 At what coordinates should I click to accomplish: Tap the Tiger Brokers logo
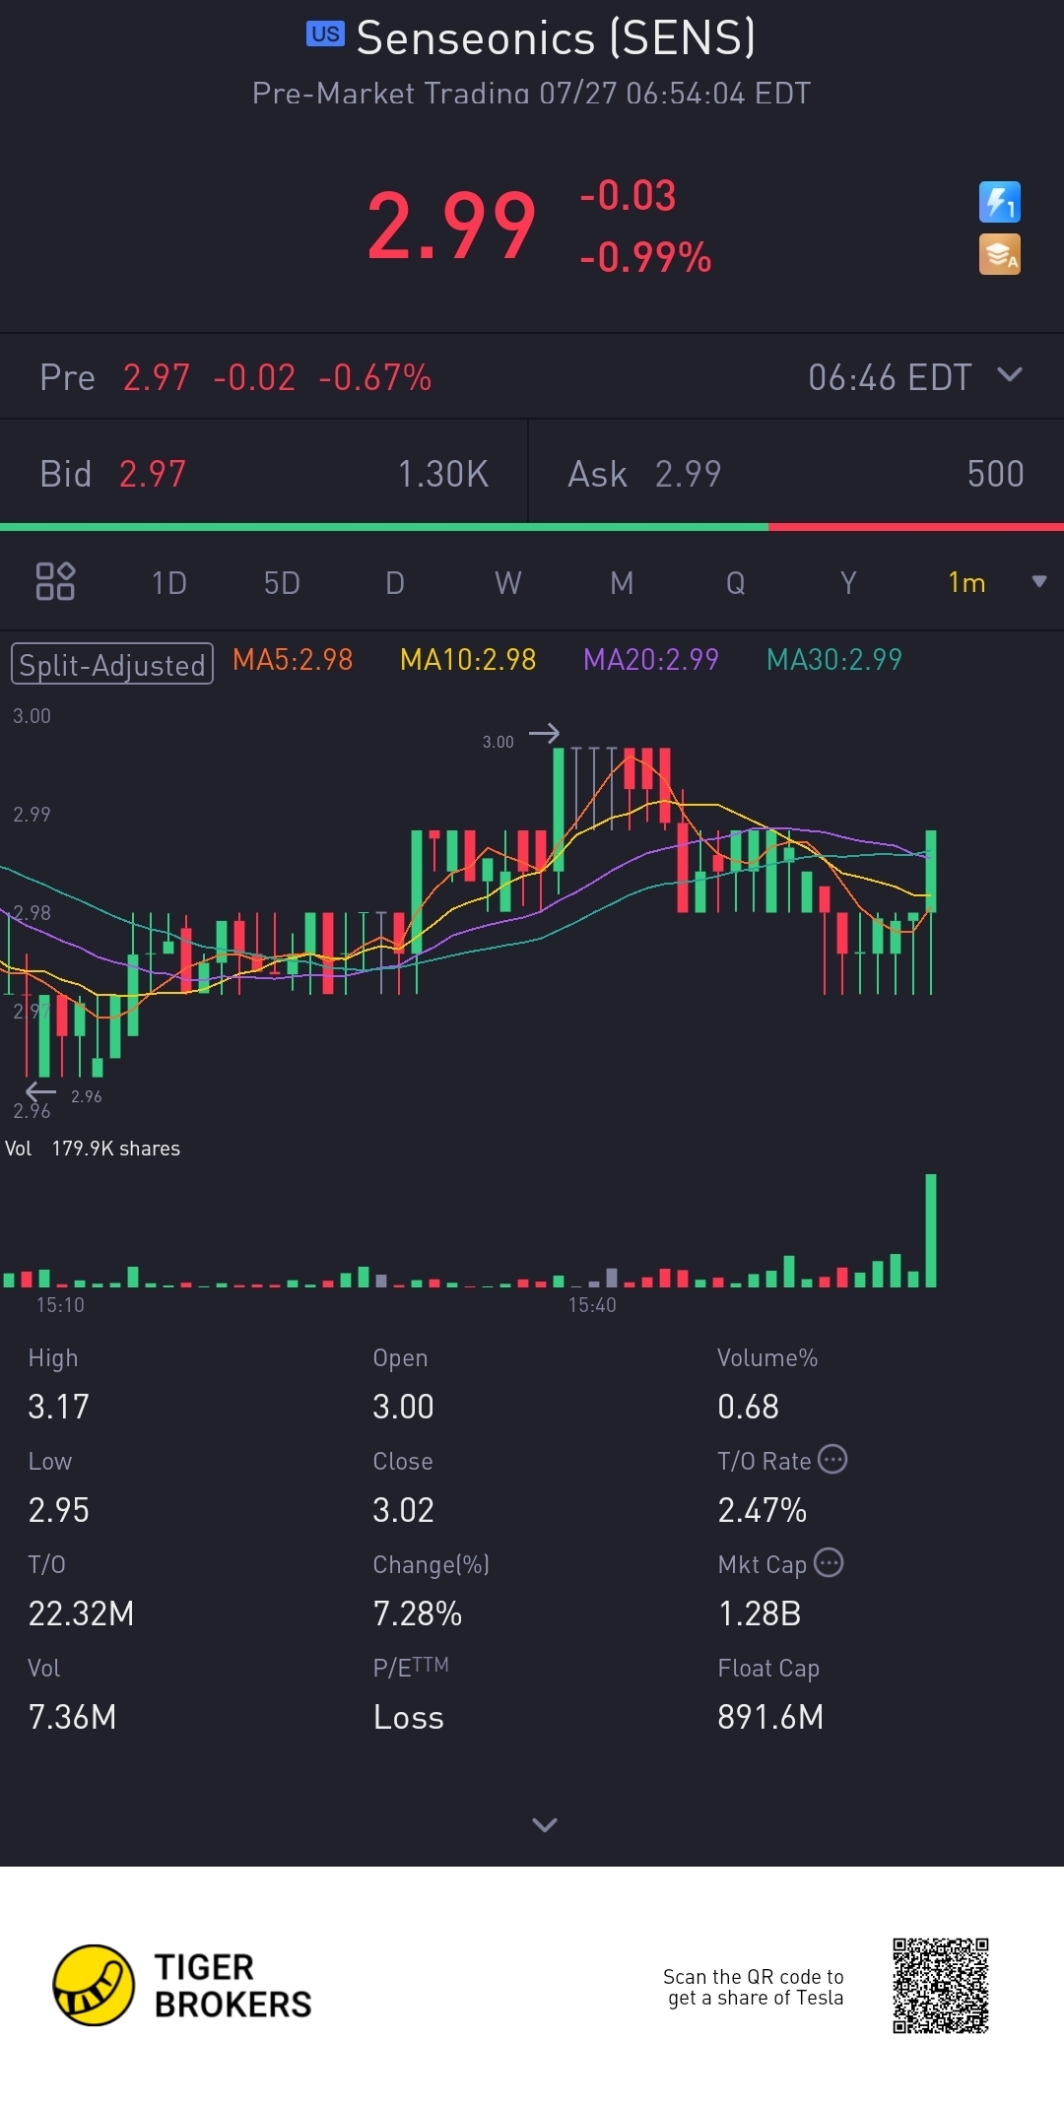click(x=94, y=1985)
